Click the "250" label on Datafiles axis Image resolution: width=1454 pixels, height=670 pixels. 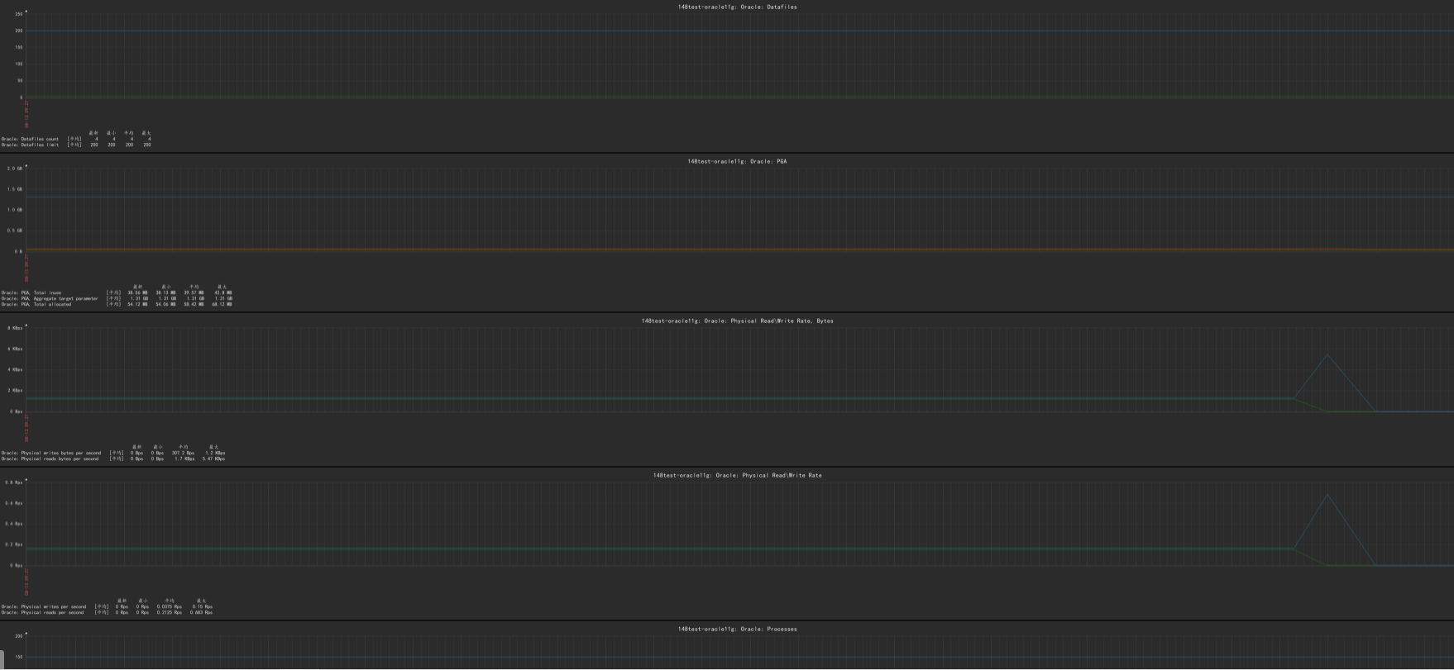(x=18, y=14)
